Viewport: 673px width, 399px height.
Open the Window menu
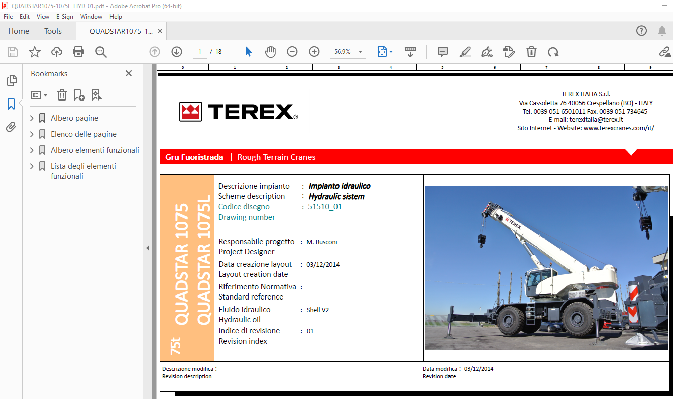[91, 16]
